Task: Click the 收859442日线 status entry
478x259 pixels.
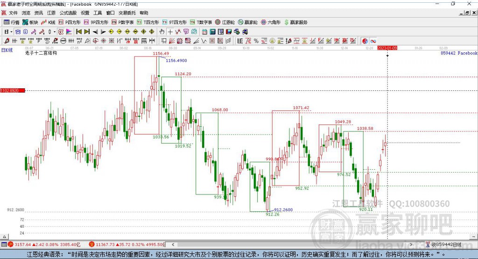Action: click(446, 245)
